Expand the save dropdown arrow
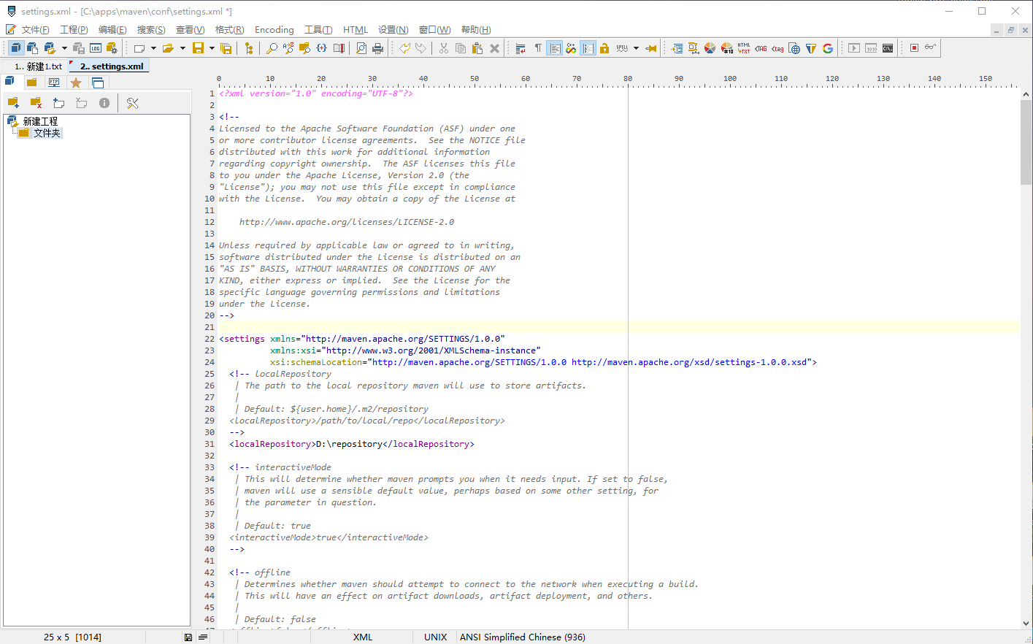Viewport: 1033px width, 644px height. [212, 48]
